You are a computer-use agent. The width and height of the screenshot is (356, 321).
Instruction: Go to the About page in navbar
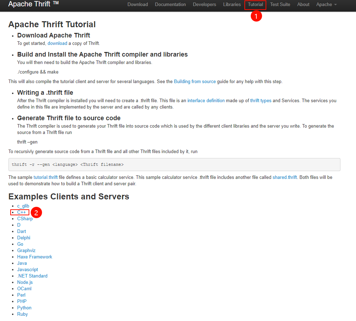tap(303, 5)
